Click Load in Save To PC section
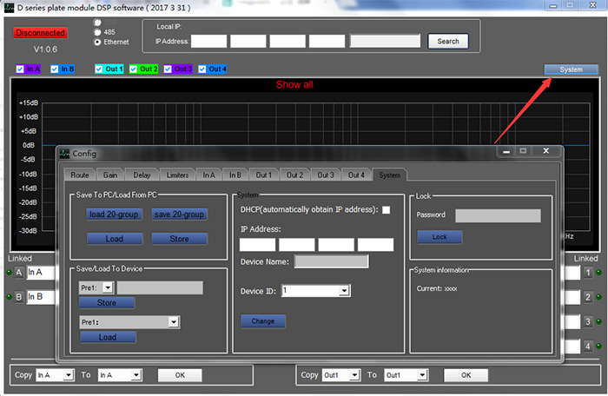 pyautogui.click(x=115, y=239)
